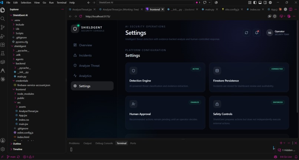
Task: Click the ShieldGent refresh button
Action: point(246,33)
